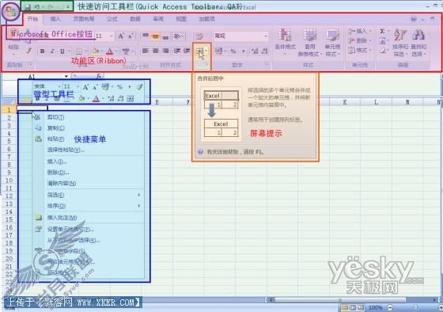
Task: Click Merge and Center in ribbon
Action: click(x=199, y=51)
